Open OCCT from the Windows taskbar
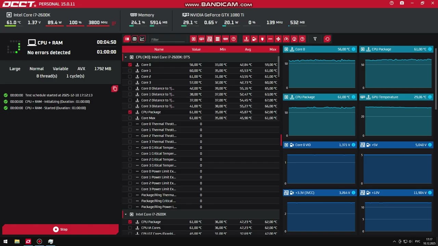 pos(28,242)
